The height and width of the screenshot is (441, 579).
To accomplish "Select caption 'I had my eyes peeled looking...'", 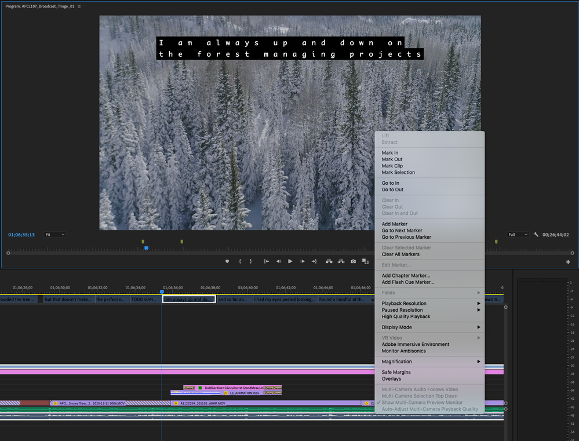I will [x=285, y=300].
